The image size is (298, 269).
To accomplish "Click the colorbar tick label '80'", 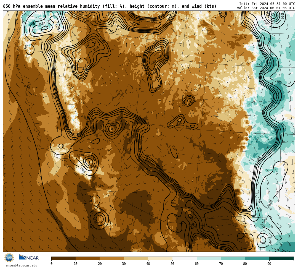I will [245, 264].
